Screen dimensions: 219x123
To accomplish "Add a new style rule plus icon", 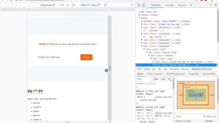I will (x=169, y=79).
